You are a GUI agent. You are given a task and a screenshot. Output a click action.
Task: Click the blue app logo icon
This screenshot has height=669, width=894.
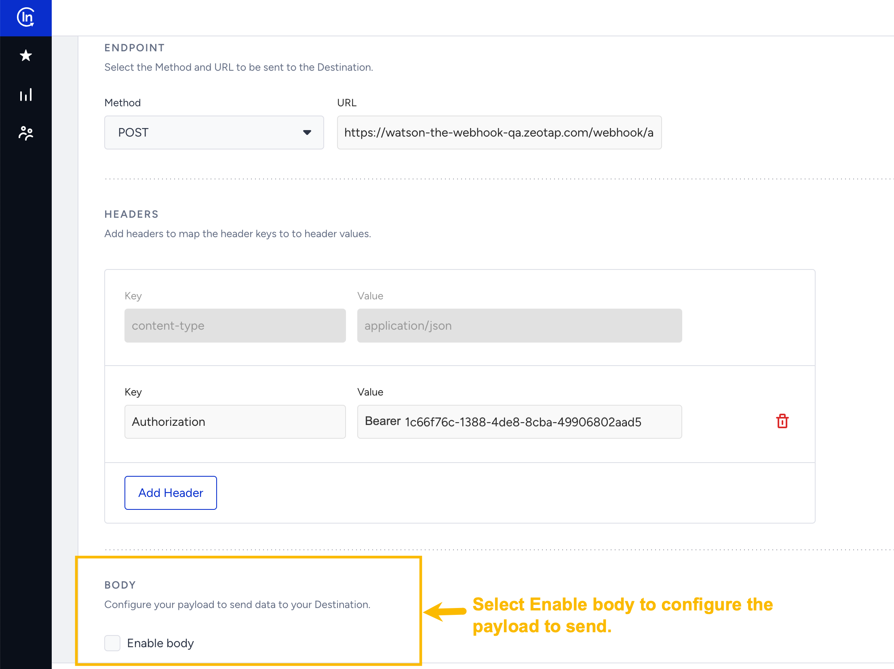click(26, 17)
